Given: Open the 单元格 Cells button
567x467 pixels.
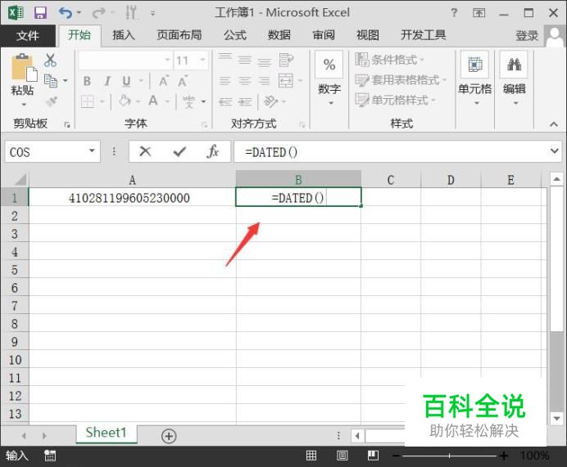Looking at the screenshot, I should point(474,80).
